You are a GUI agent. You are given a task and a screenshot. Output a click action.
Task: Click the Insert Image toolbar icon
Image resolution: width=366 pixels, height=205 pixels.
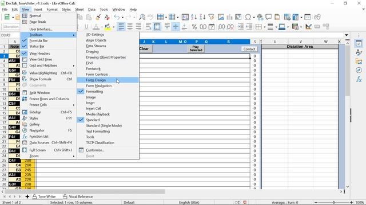click(x=221, y=17)
